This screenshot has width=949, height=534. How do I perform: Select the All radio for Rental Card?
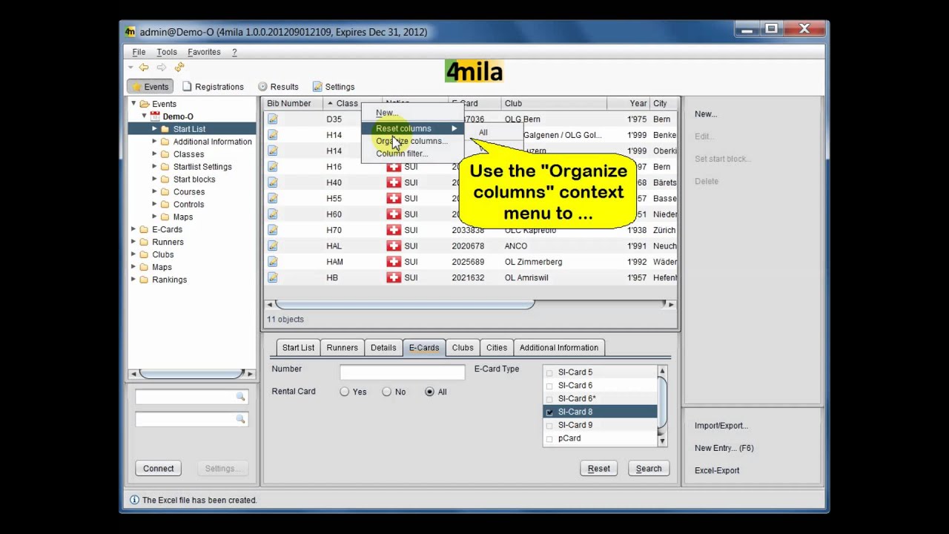pos(430,392)
